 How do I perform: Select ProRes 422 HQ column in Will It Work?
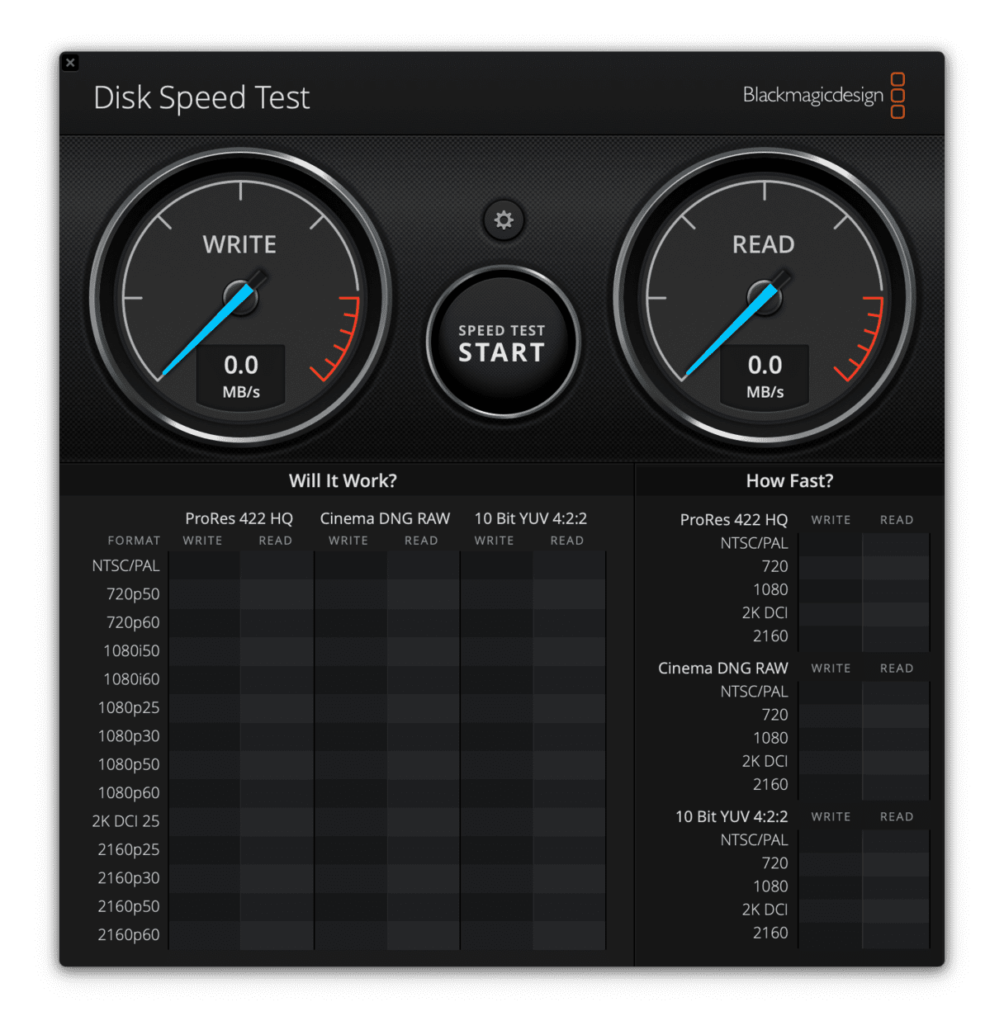(239, 518)
